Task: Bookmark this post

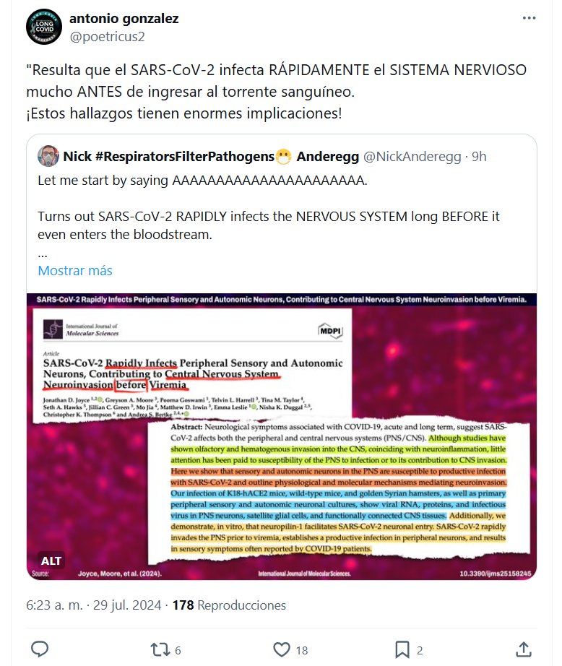Action: pyautogui.click(x=402, y=650)
